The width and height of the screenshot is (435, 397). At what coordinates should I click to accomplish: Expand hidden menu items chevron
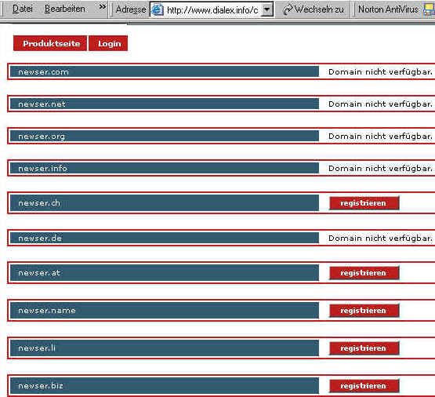coord(103,6)
